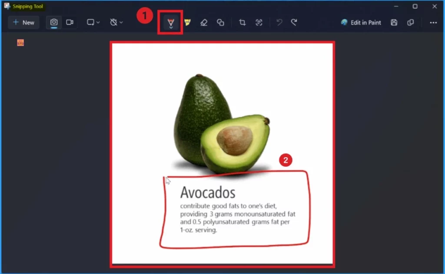Click the Snipping Tool app icon
This screenshot has width=445, height=274.
[7, 6]
